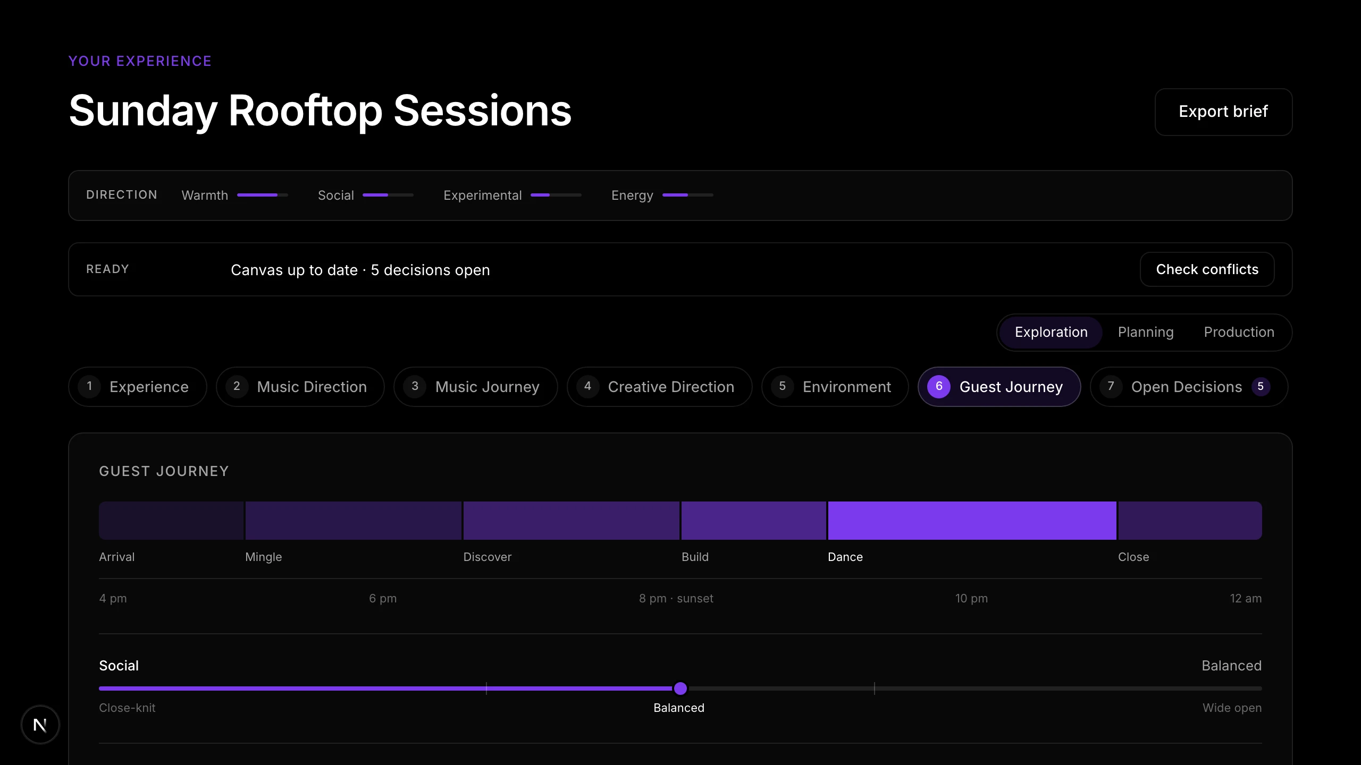Click the Energy direction bar
Viewport: 1361px width, 765px height.
point(688,195)
